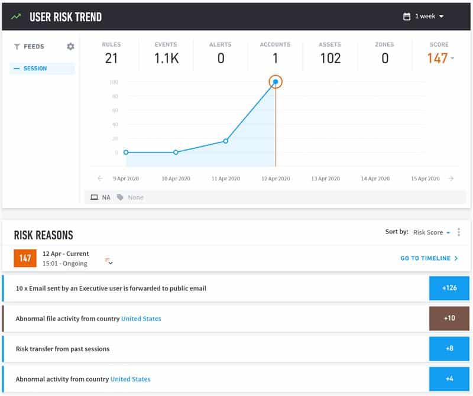Viewport: 473px width, 396px height.
Task: Toggle the 147 score dropdown indicator
Action: (x=453, y=58)
